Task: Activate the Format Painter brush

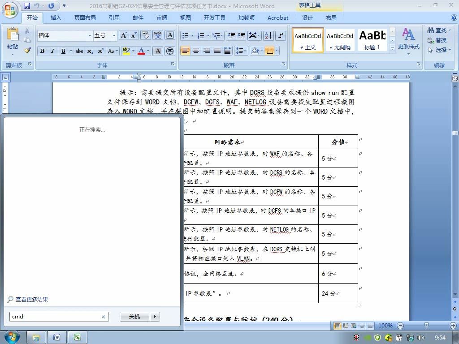Action: [x=27, y=50]
